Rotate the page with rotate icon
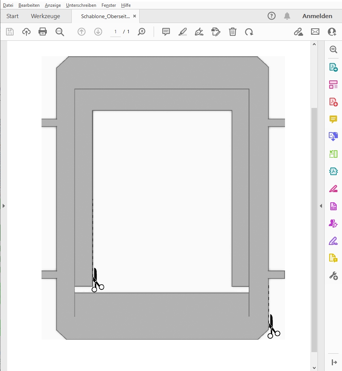 point(249,32)
